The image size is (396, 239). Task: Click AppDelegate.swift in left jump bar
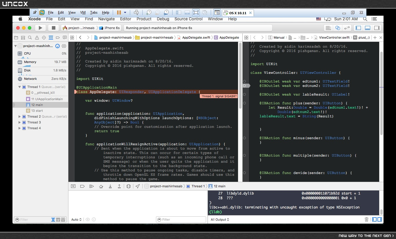pyautogui.click(x=196, y=37)
